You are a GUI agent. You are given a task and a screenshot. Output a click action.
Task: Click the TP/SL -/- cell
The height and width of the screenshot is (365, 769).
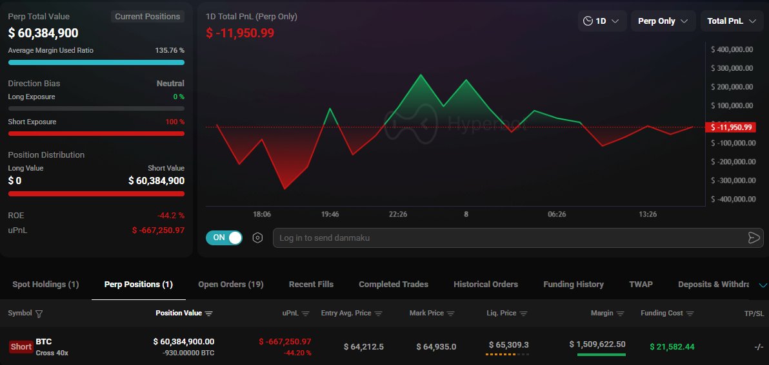click(759, 347)
